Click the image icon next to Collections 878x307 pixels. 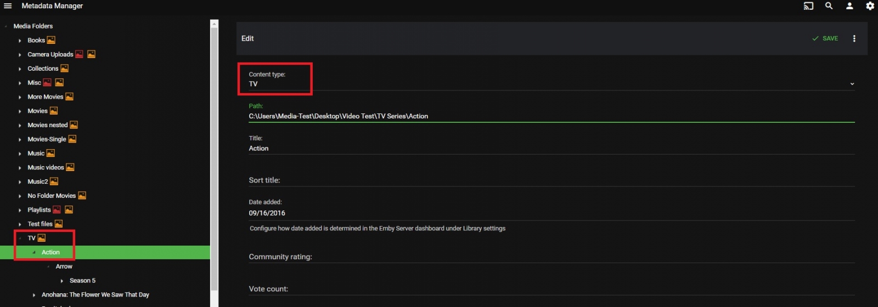(x=64, y=69)
